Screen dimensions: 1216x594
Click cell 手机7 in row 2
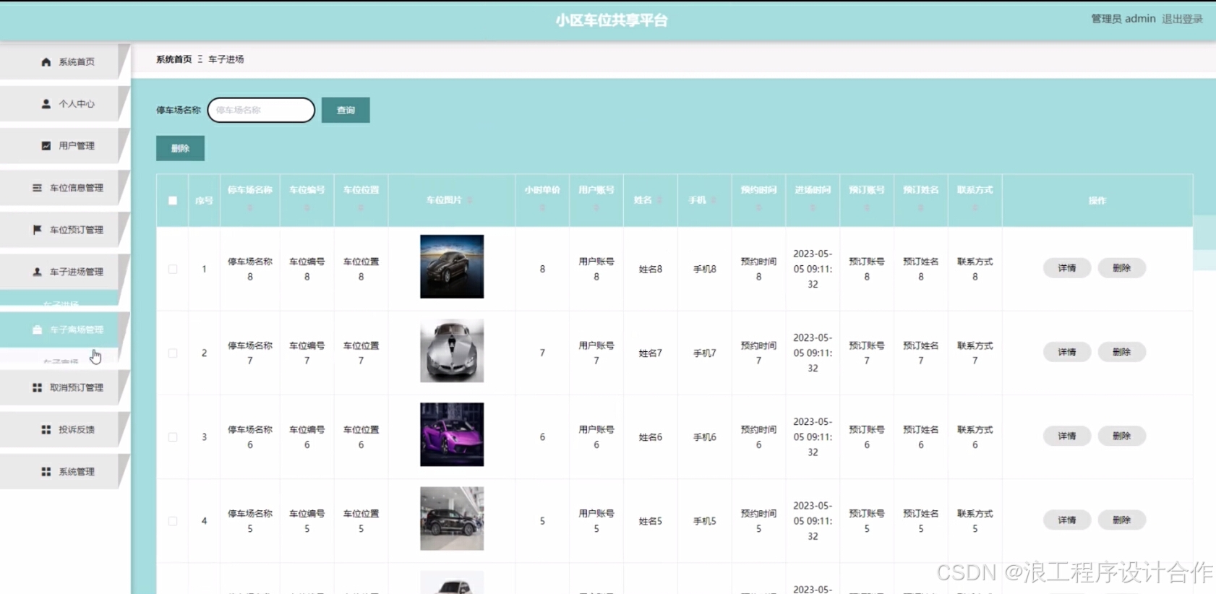coord(705,353)
